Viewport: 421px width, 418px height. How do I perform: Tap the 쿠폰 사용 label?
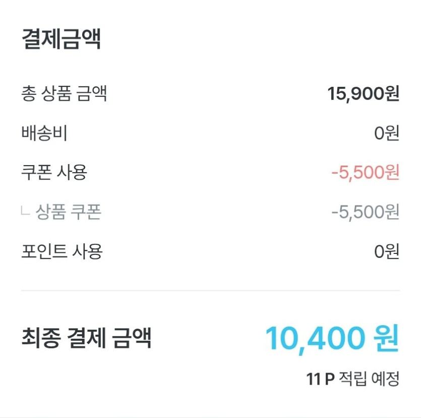54,173
